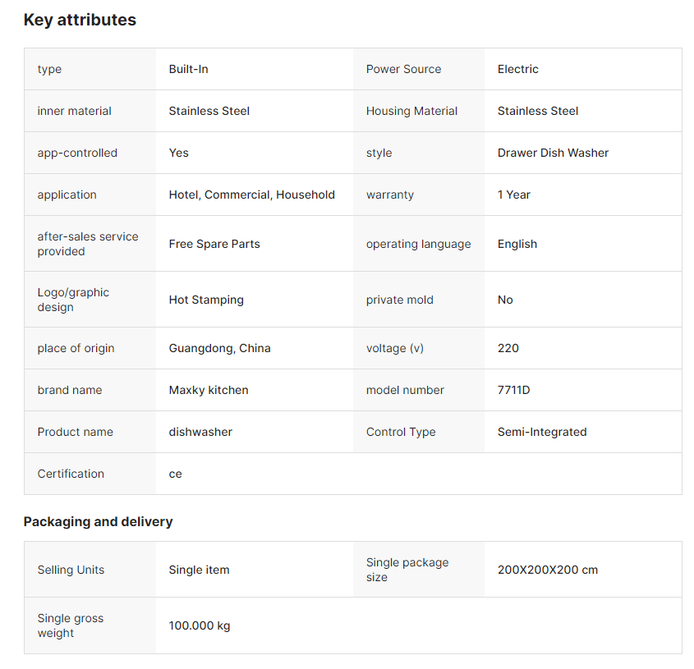This screenshot has width=694, height=669.
Task: Click the Guangdong, China origin value
Action: pyautogui.click(x=219, y=348)
